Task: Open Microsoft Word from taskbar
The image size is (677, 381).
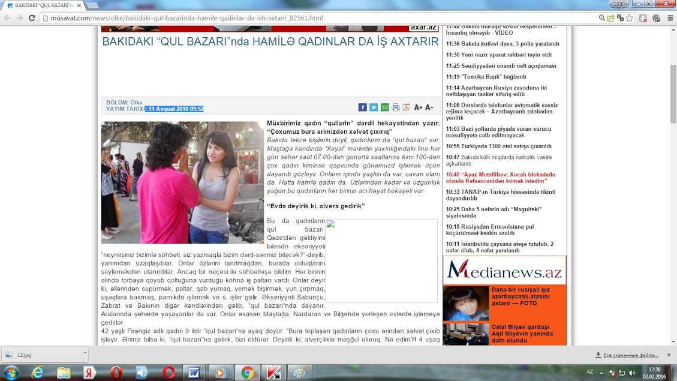Action: click(x=194, y=373)
